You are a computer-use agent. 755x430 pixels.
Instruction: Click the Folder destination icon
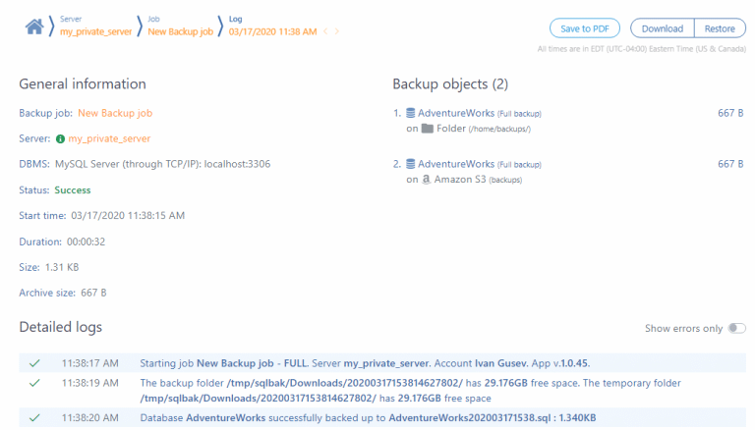point(427,129)
